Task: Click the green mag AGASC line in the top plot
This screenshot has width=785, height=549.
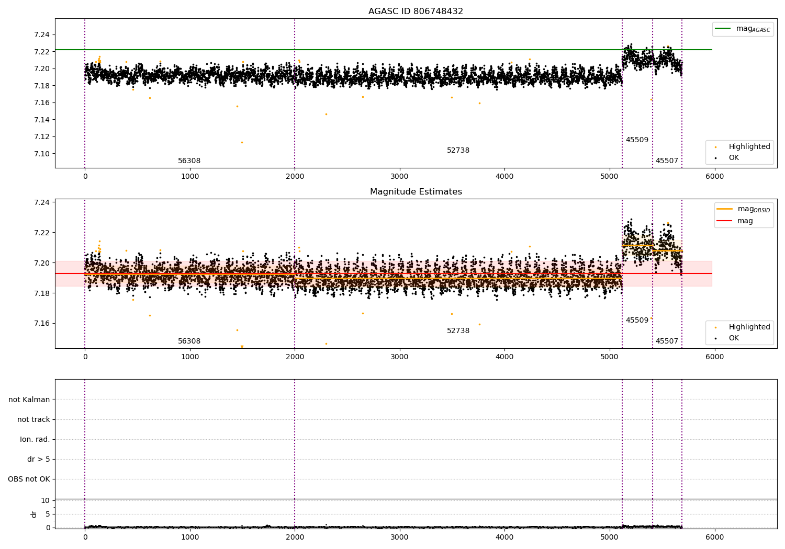Action: [384, 50]
